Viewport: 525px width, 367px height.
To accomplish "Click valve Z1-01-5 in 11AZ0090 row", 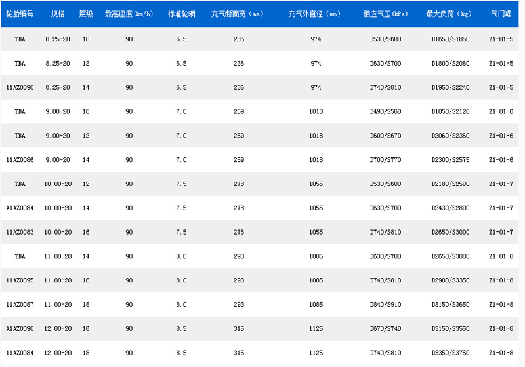I will [x=501, y=88].
